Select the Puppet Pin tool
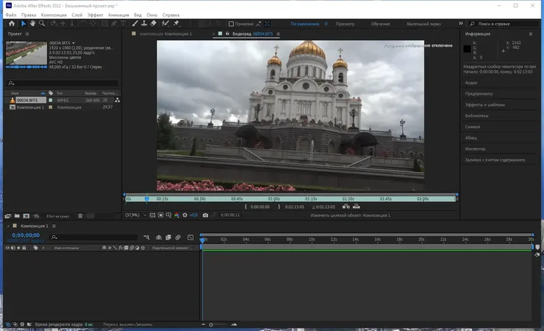Viewport: 544px width, 331px height. tap(177, 23)
